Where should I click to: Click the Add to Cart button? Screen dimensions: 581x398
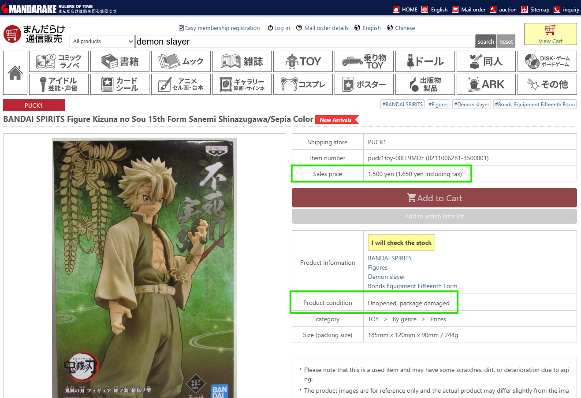[x=434, y=198]
